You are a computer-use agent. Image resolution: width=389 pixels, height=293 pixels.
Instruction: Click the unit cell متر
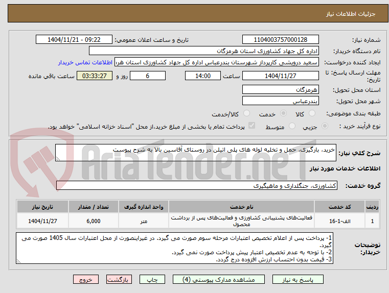144,221
